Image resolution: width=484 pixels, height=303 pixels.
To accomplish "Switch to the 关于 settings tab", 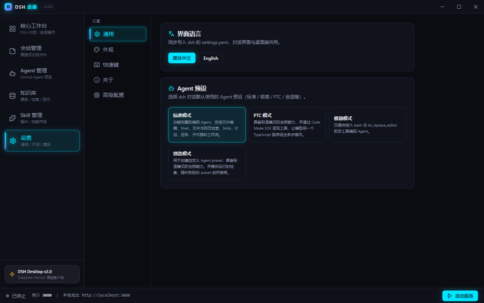I will [118, 80].
